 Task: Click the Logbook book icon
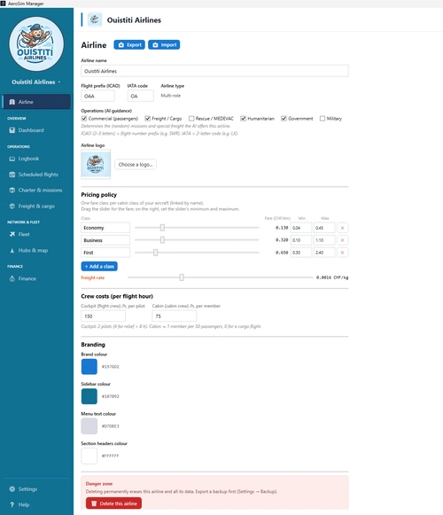(12, 159)
